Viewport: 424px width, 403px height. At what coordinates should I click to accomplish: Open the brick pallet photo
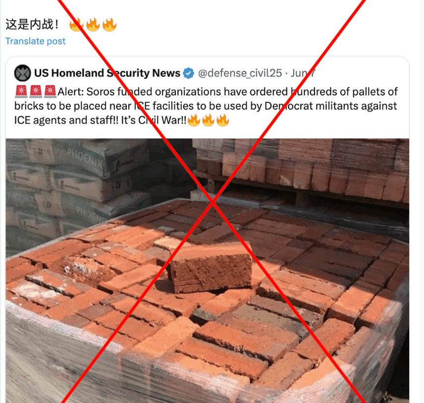208,271
